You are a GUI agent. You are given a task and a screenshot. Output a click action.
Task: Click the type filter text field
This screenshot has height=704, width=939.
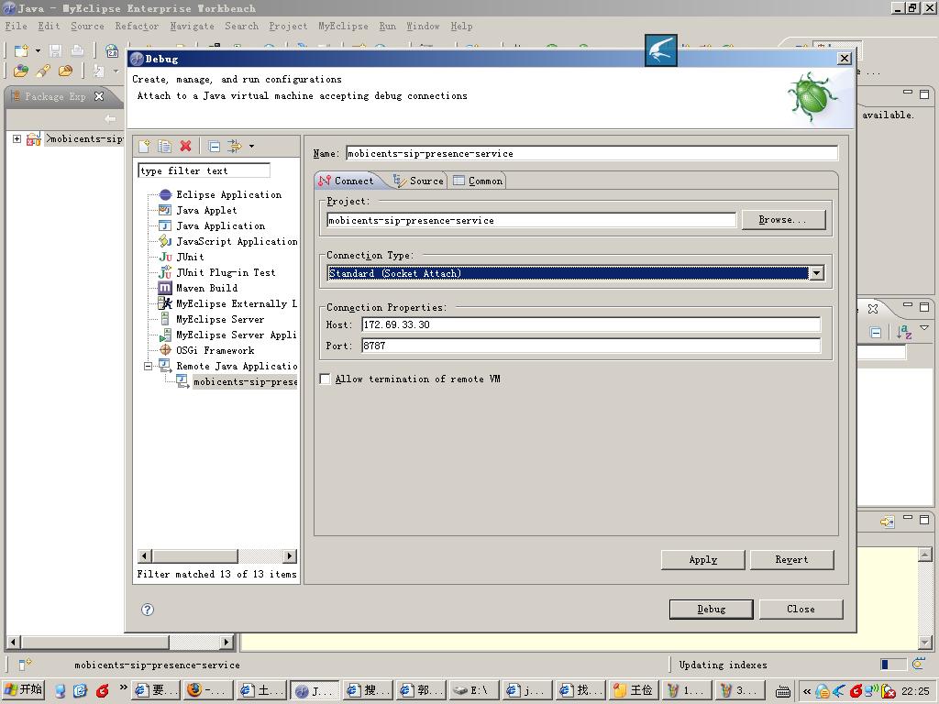point(204,170)
